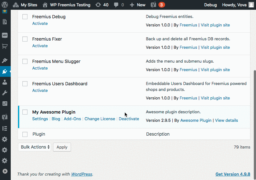Expand the Howdy, Vova account menu
The height and width of the screenshot is (180, 256).
(238, 5)
